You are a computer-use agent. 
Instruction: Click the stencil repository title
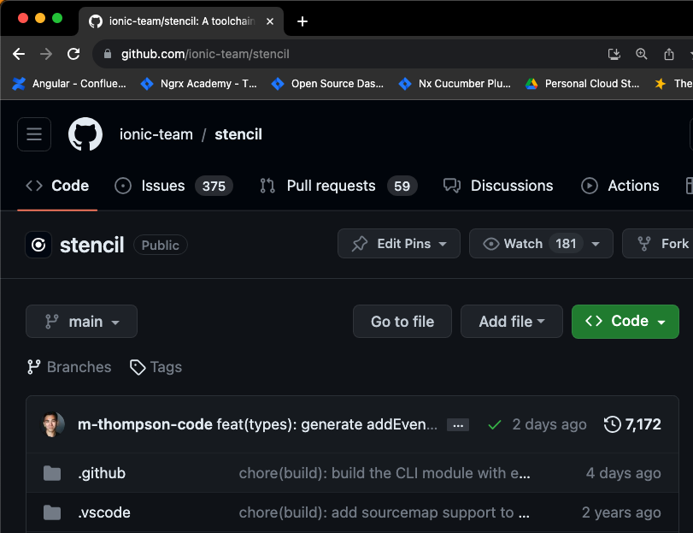pos(92,245)
